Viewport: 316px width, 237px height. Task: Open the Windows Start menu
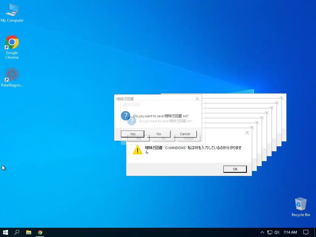point(6,232)
